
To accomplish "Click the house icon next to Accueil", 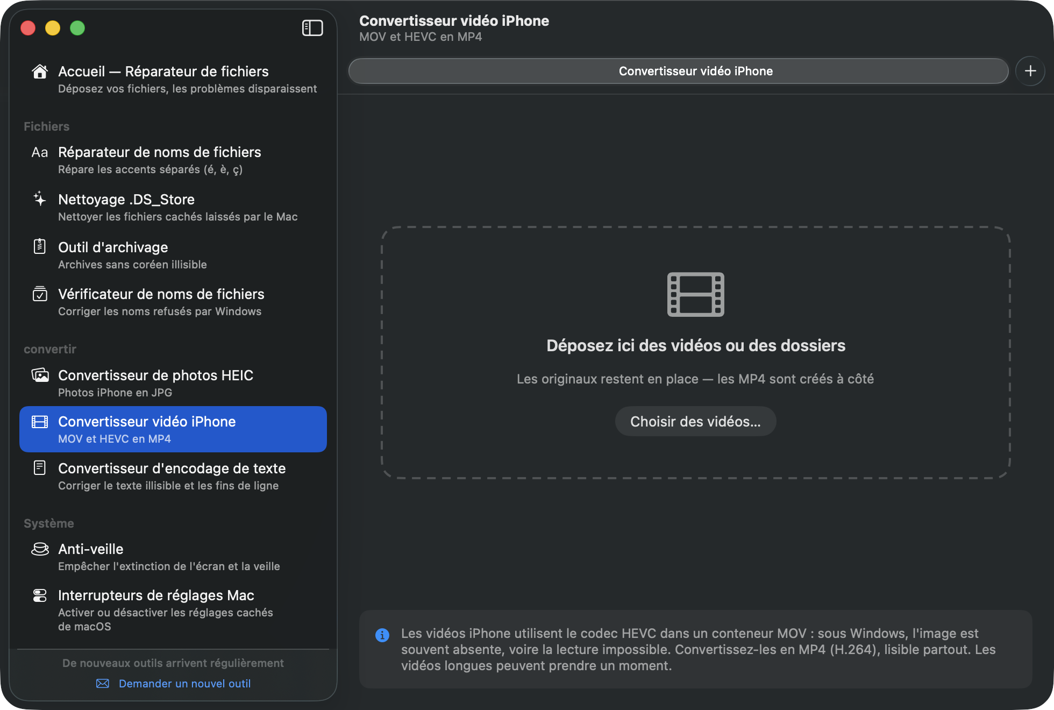I will 40,72.
